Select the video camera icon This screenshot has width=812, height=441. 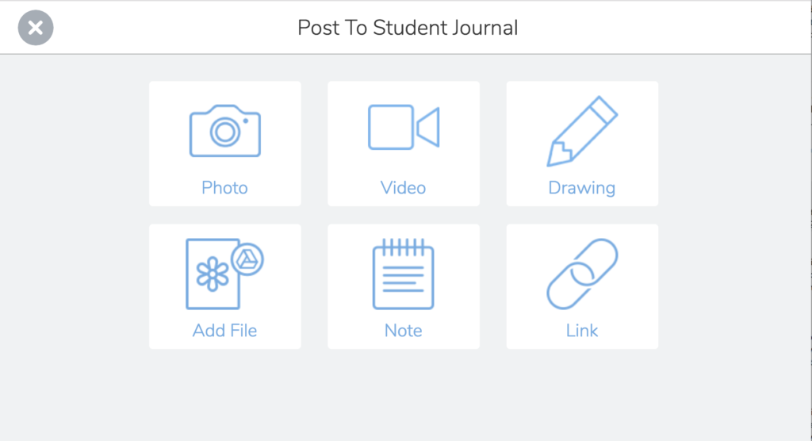403,127
